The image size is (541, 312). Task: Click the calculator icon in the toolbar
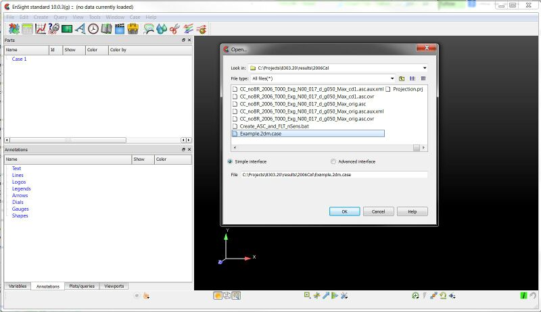(x=27, y=28)
